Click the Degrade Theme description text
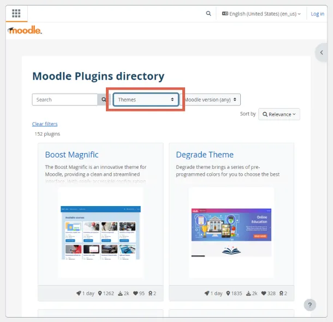 [x=228, y=171]
